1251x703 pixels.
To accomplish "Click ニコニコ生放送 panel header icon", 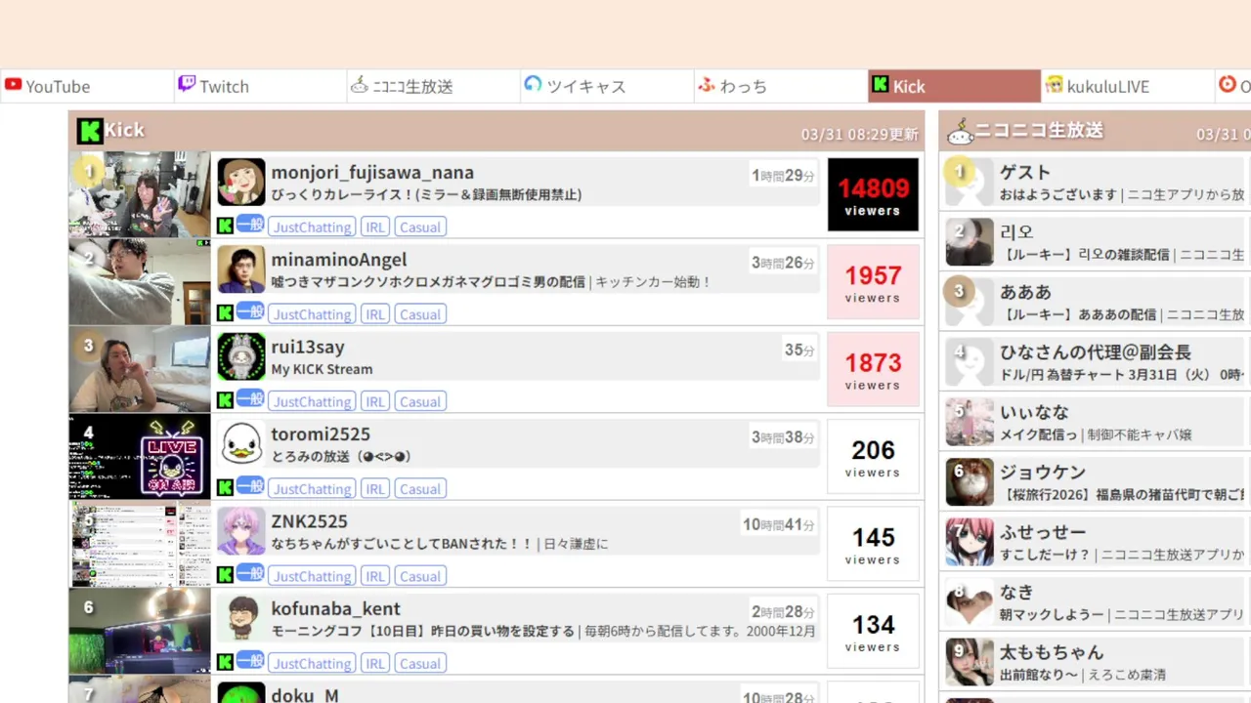I will click(960, 132).
